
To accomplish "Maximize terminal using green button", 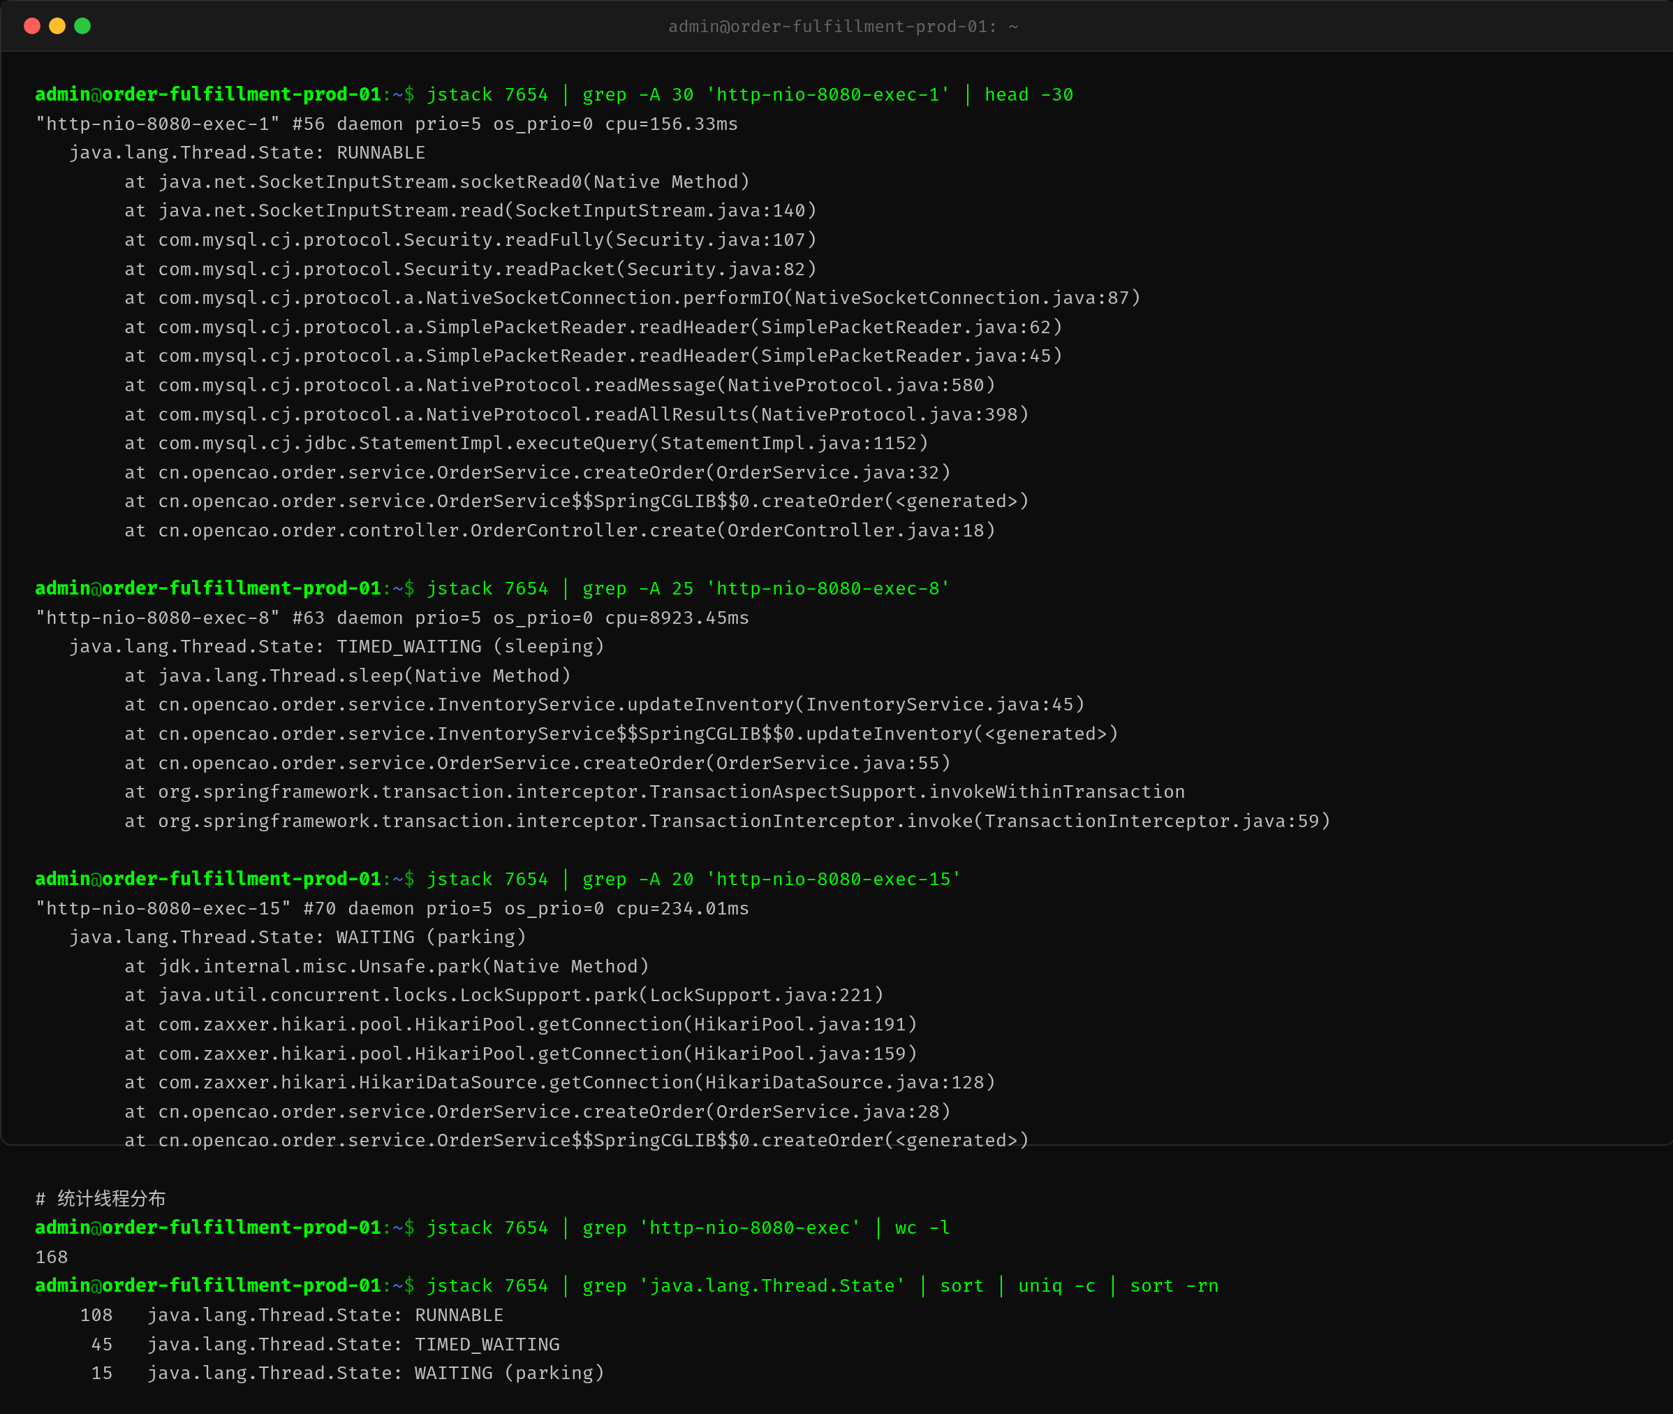I will 82,26.
